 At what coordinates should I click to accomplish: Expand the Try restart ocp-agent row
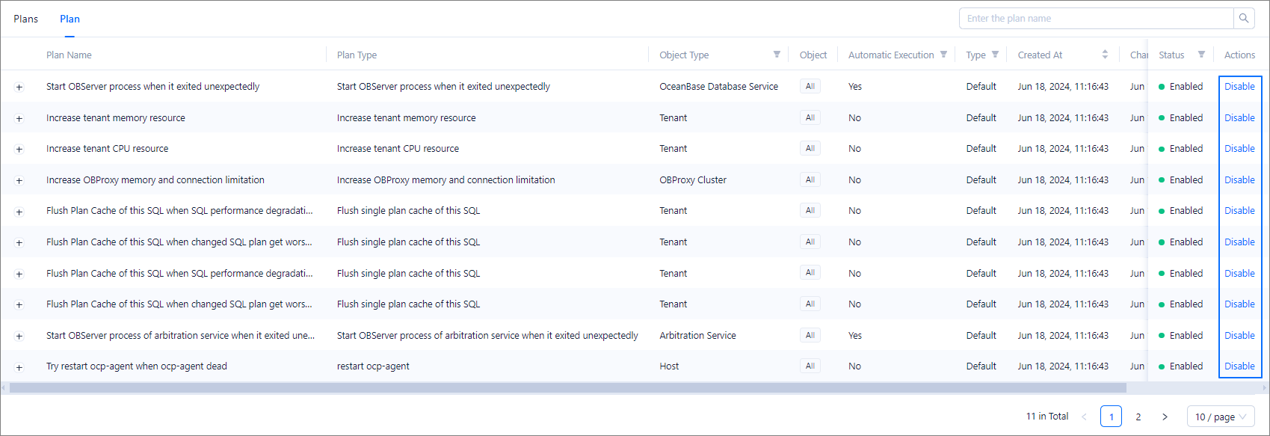(19, 367)
